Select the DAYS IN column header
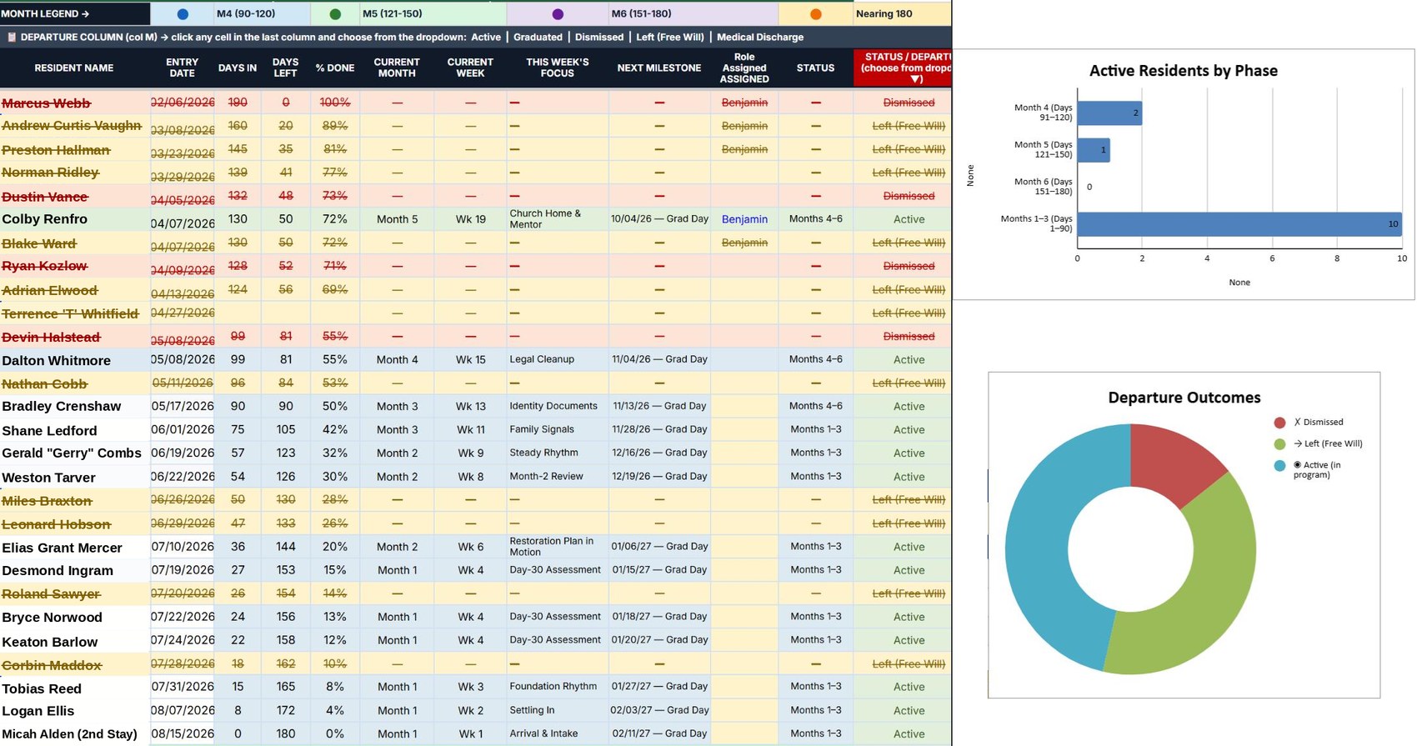1417x746 pixels. [238, 68]
